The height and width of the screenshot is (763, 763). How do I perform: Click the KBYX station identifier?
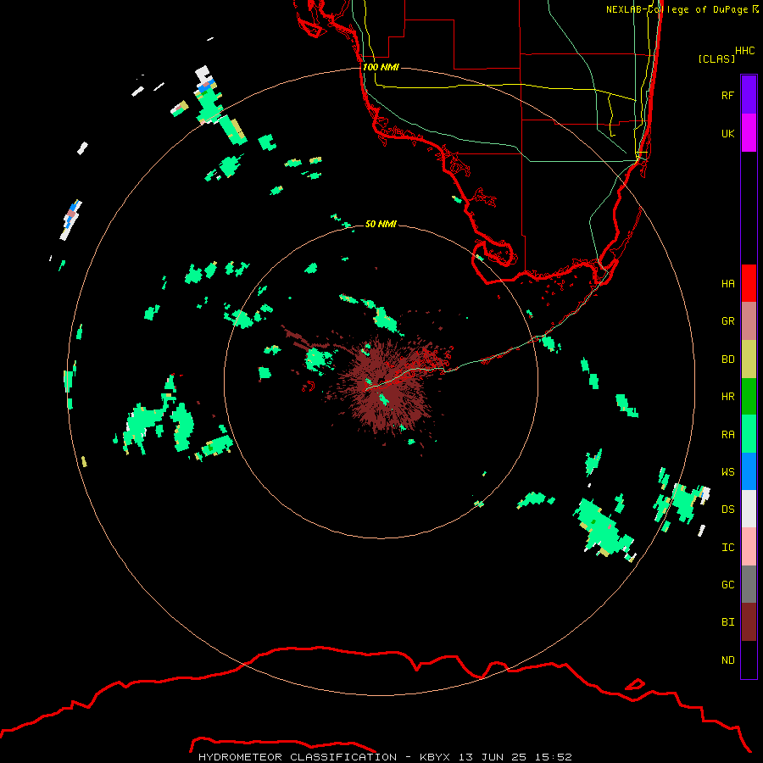tap(435, 757)
